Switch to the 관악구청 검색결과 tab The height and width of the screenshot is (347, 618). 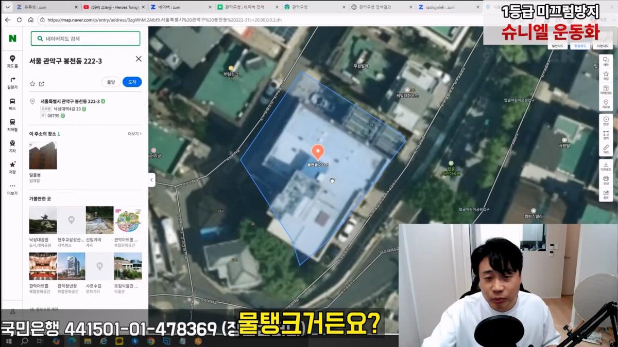click(381, 7)
